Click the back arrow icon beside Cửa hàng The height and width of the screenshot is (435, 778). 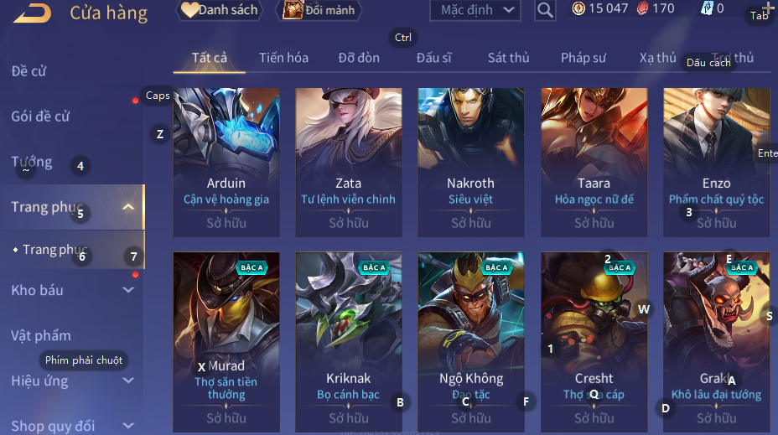click(x=32, y=13)
